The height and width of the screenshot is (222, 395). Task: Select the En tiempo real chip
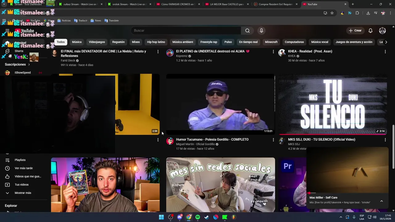pos(248,42)
